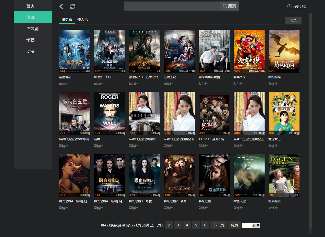
Task: Click the back arrow icon
Action: (x=61, y=6)
